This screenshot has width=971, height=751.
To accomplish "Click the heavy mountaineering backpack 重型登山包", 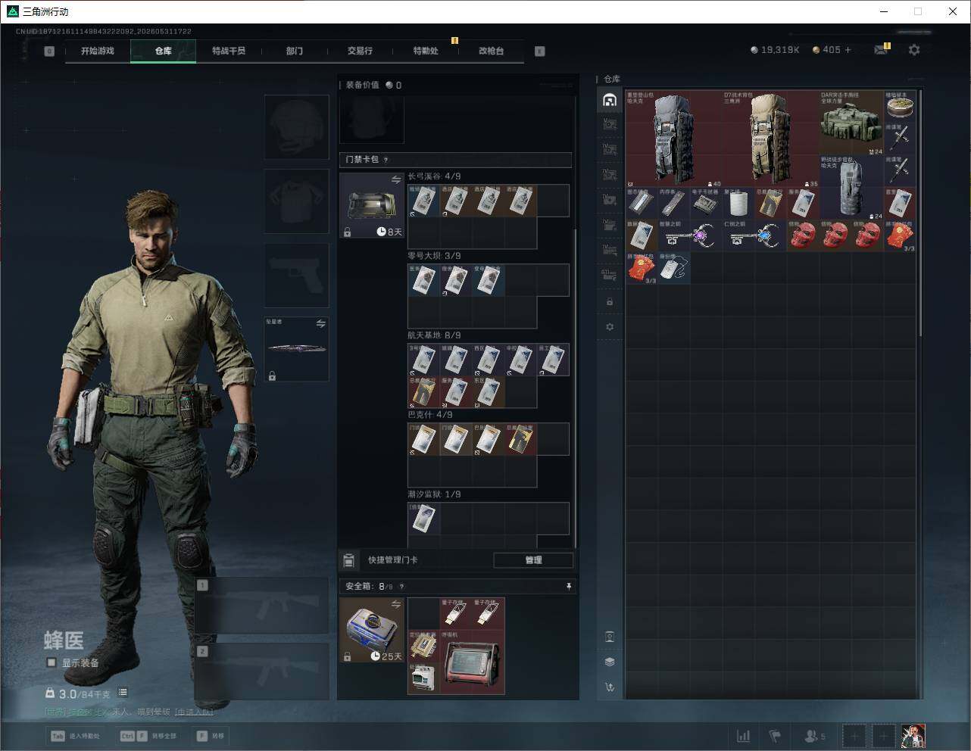I will [674, 139].
